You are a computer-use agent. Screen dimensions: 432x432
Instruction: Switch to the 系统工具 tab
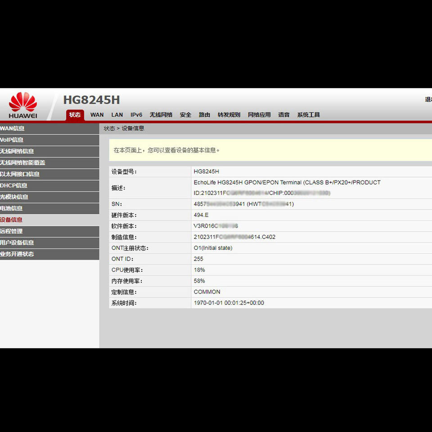click(308, 115)
